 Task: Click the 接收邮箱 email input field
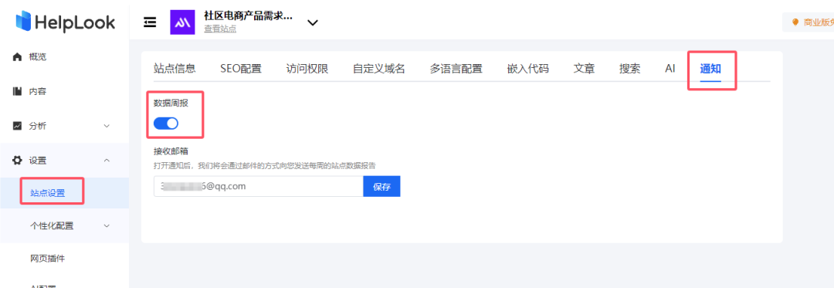pos(259,187)
